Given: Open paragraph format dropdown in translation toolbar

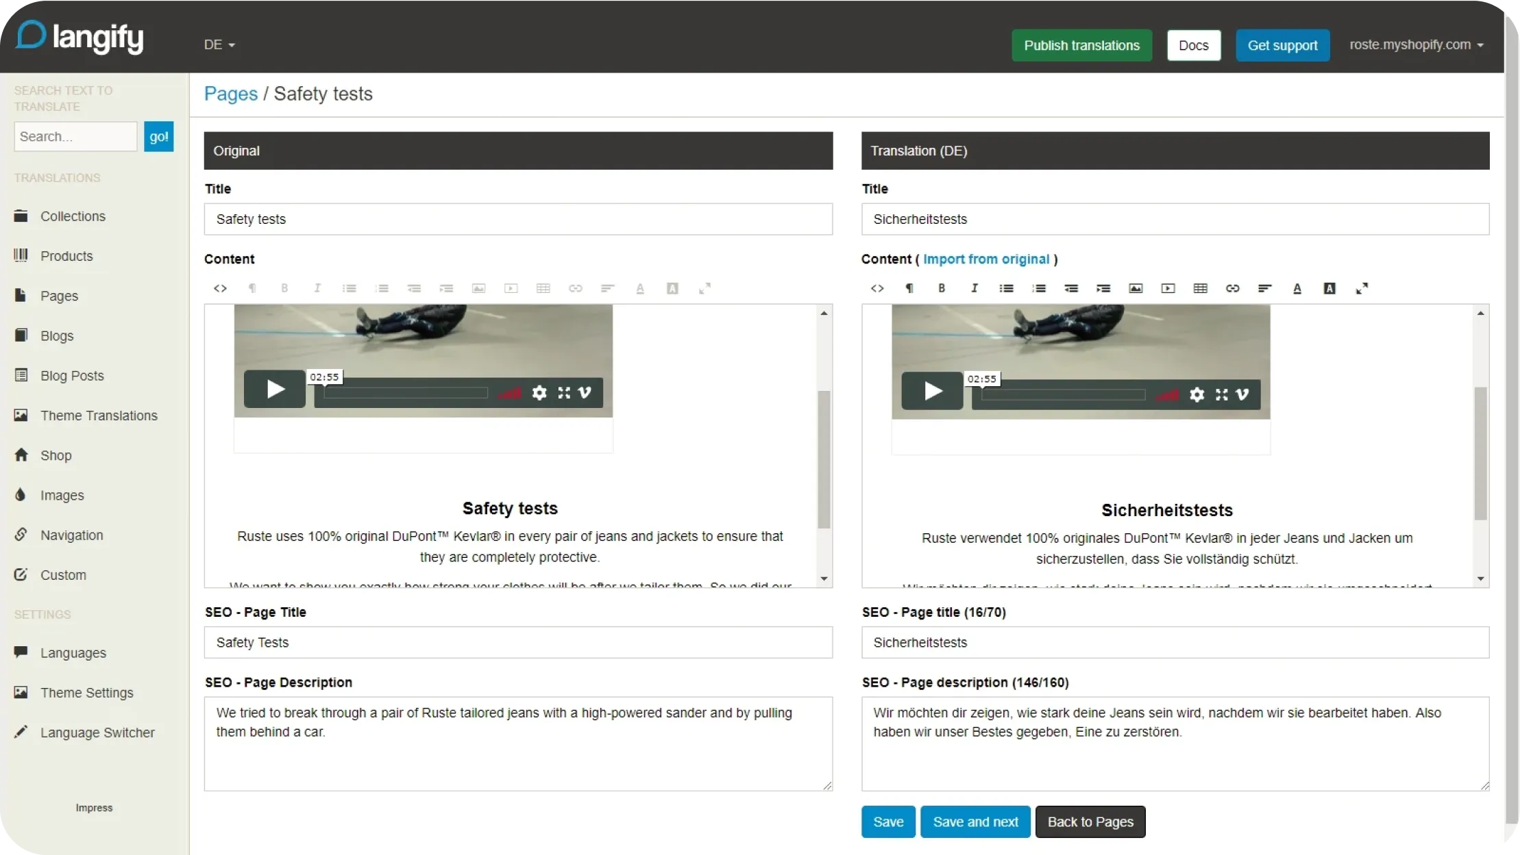Looking at the screenshot, I should pyautogui.click(x=909, y=288).
